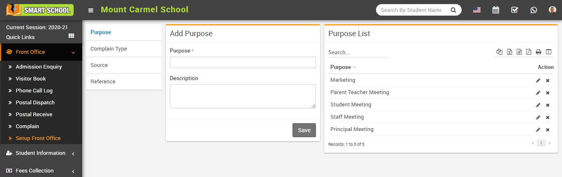Open the WhatsApp chat icon

[x=534, y=10]
